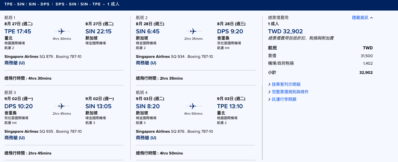Open 完整票價規則與條件 fare rules
Image resolution: width=398 pixels, height=162 pixels.
click(290, 92)
